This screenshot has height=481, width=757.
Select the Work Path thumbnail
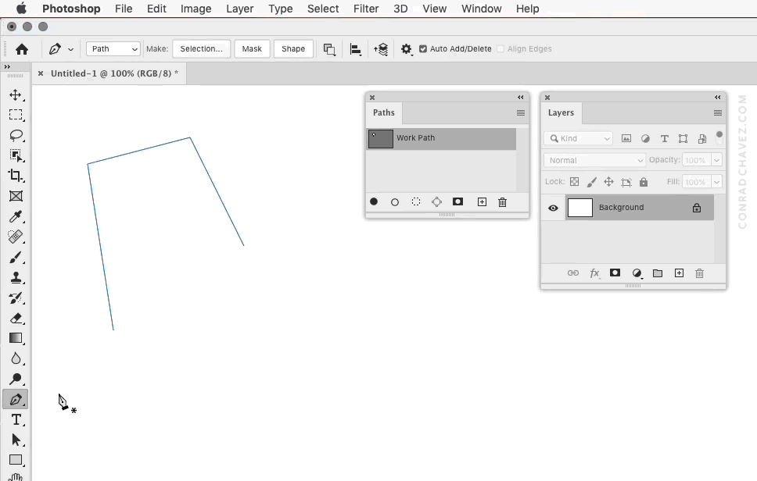(x=380, y=138)
